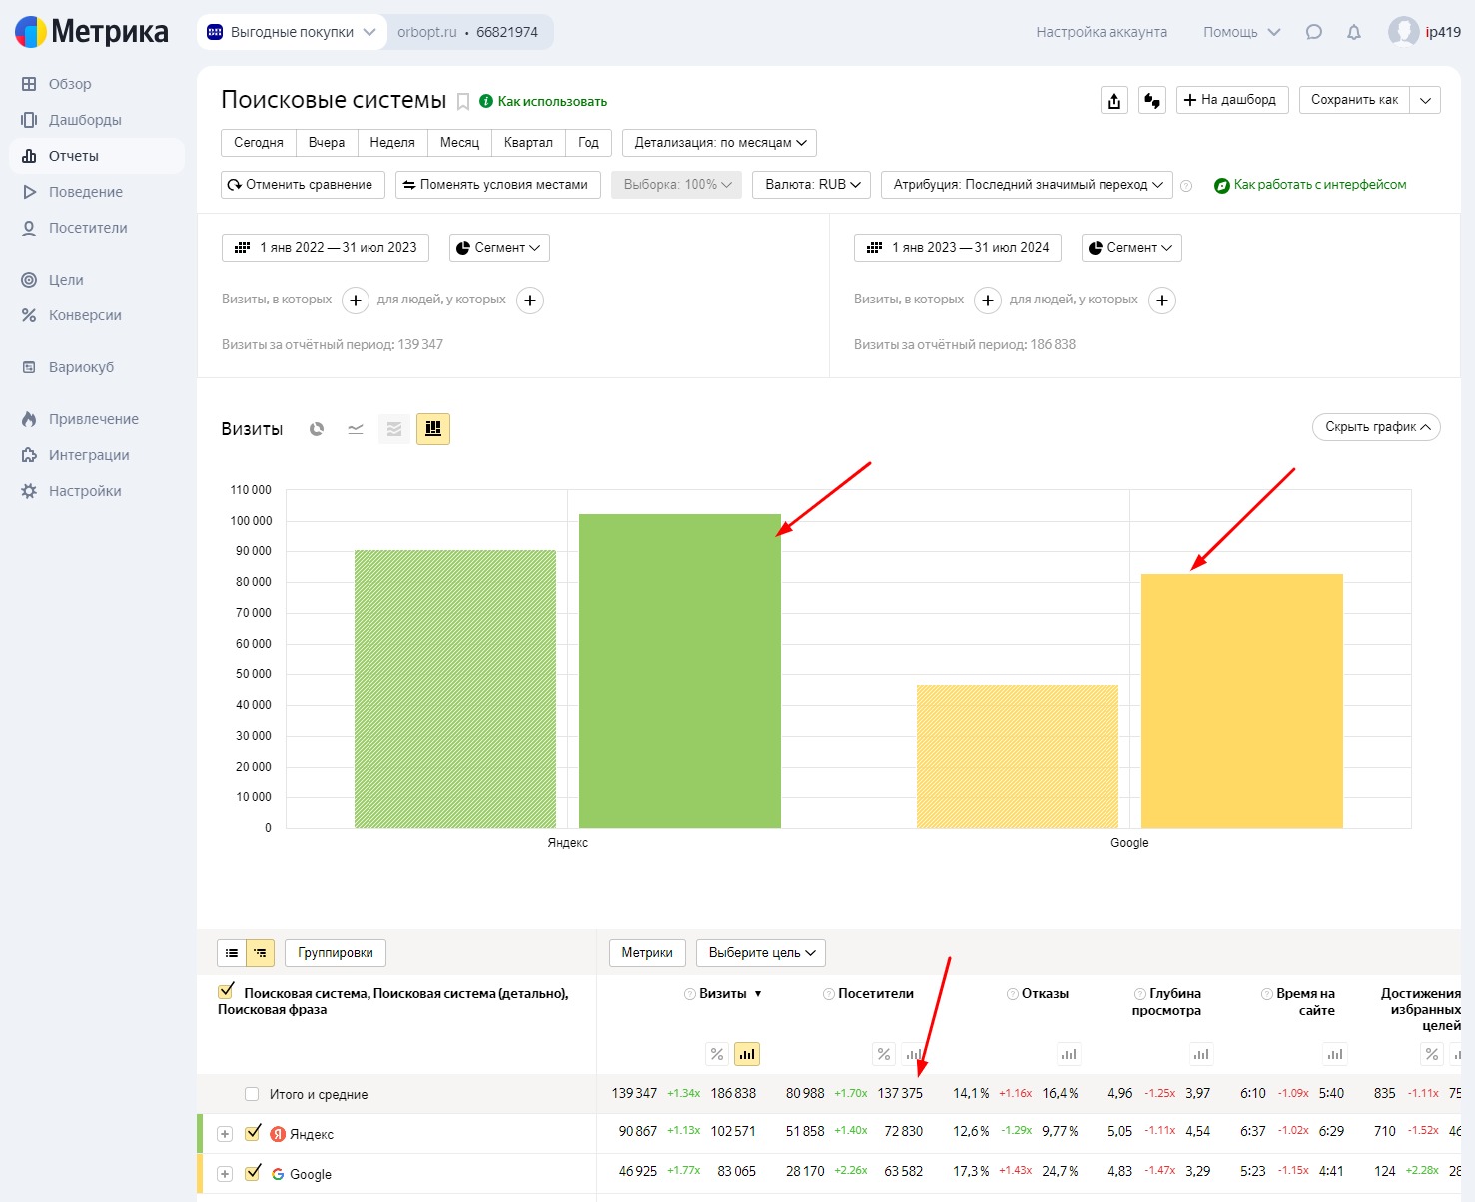Bookmark the Поисковые системы report
The height and width of the screenshot is (1202, 1475).
[x=463, y=101]
